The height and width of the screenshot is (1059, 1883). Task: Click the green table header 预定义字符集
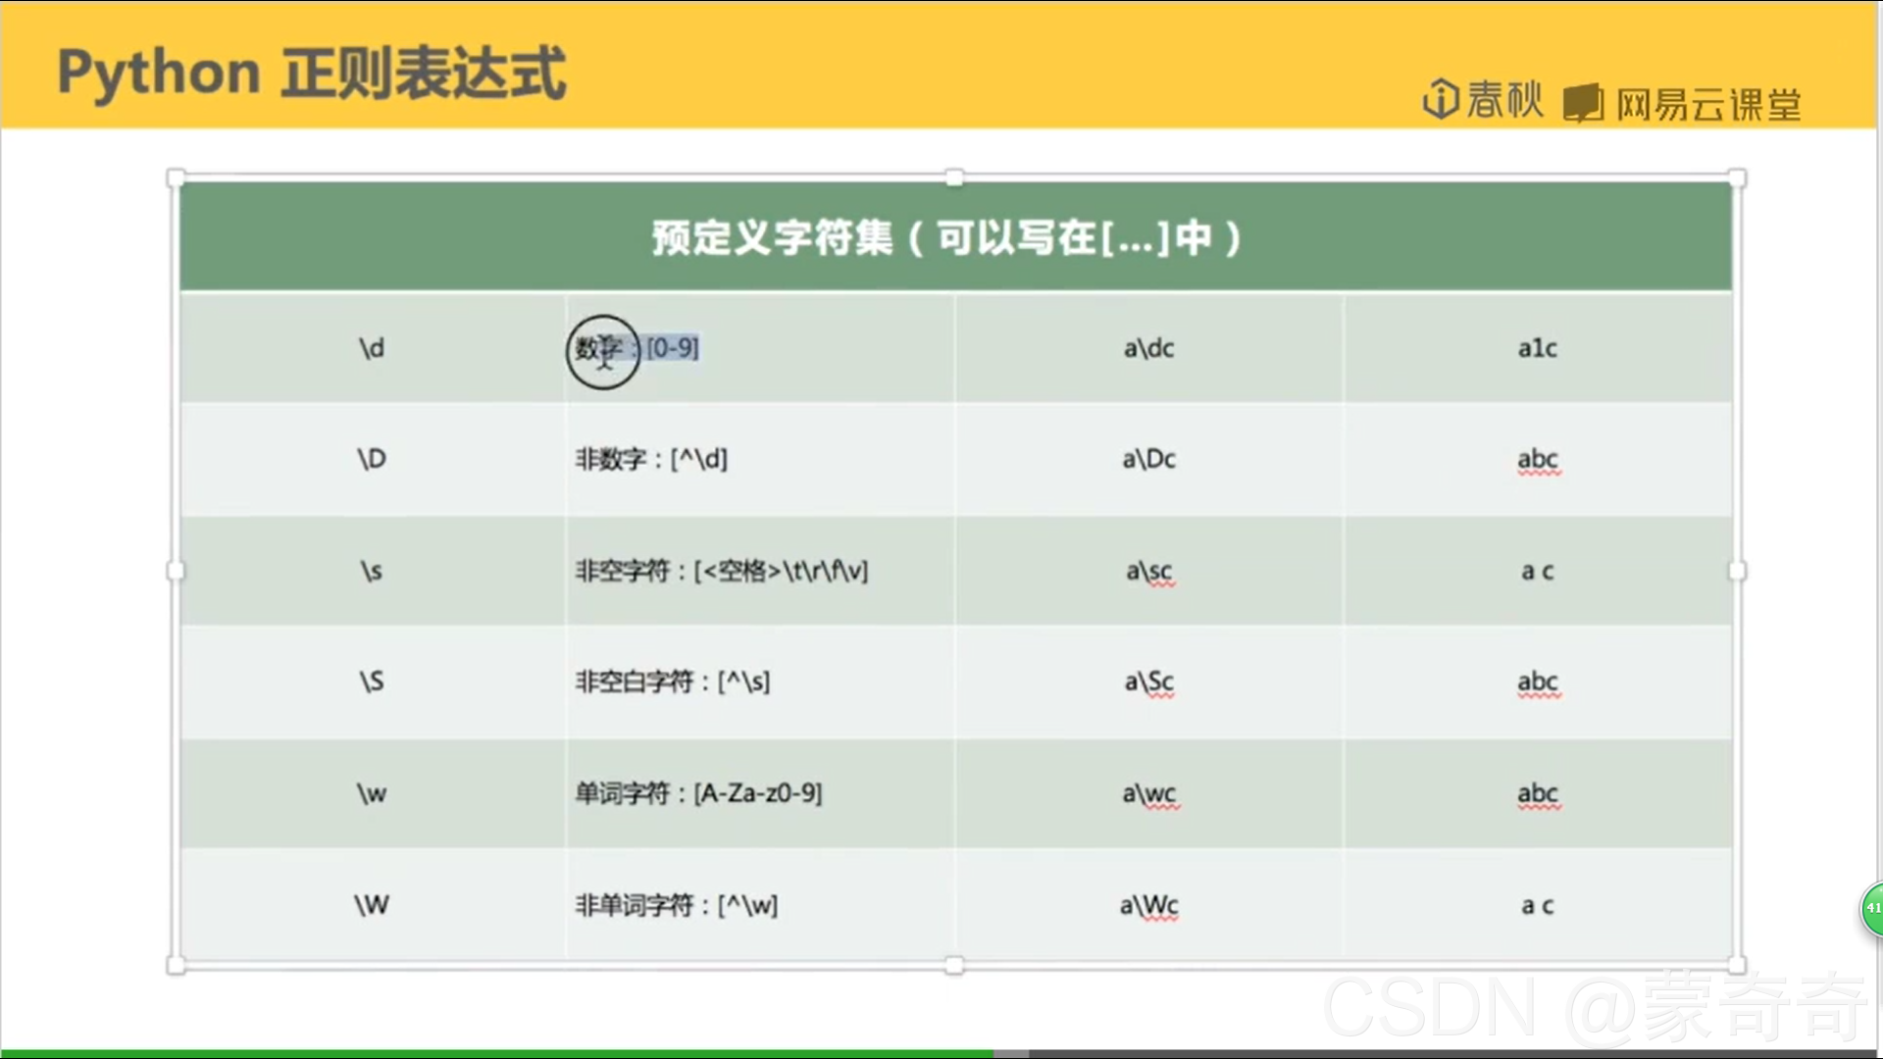click(x=944, y=236)
